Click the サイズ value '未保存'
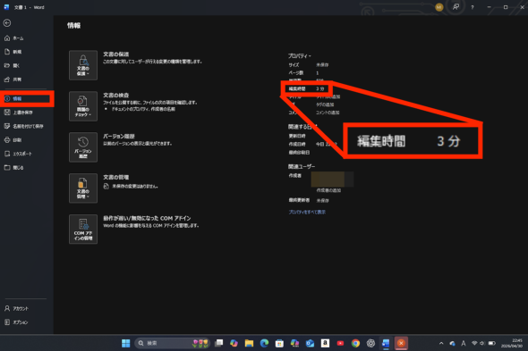This screenshot has height=351, width=528. pyautogui.click(x=322, y=65)
